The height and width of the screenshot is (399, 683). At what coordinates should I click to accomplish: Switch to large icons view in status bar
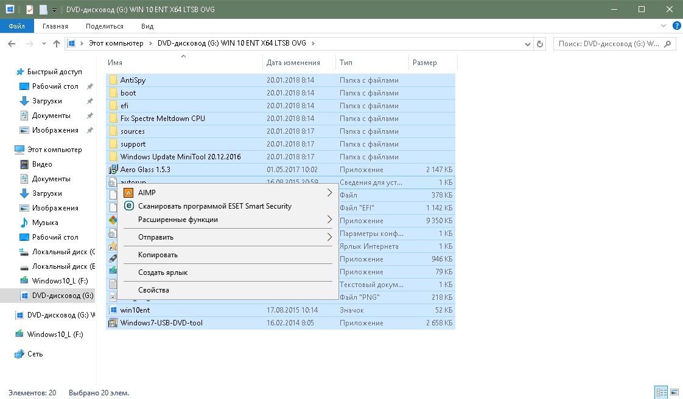674,392
